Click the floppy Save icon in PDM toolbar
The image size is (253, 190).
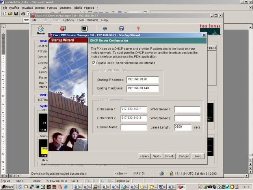[x=121, y=28]
